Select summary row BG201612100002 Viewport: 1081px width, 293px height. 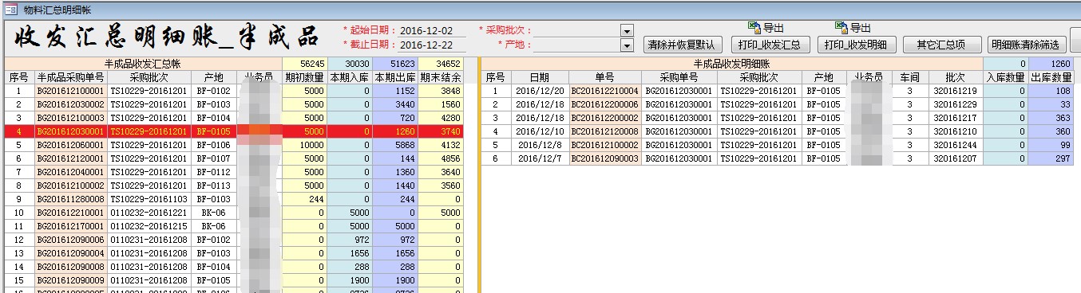pyautogui.click(x=233, y=186)
